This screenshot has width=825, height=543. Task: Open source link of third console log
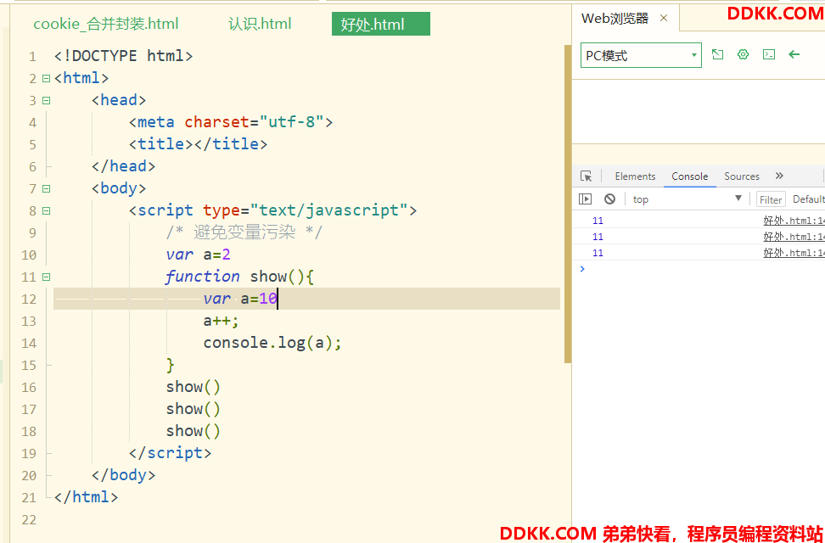(x=794, y=253)
